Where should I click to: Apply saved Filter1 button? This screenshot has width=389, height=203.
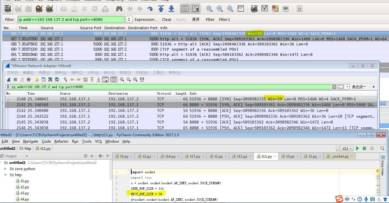click(224, 19)
